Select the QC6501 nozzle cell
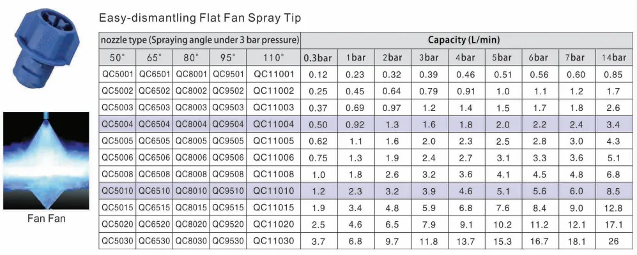 click(x=155, y=74)
